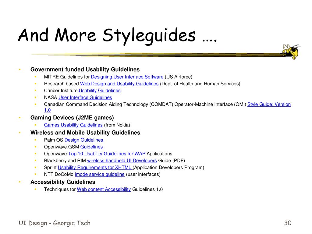Open the Games Usability Guidelines link
The height and width of the screenshot is (234, 312).
tap(73, 125)
